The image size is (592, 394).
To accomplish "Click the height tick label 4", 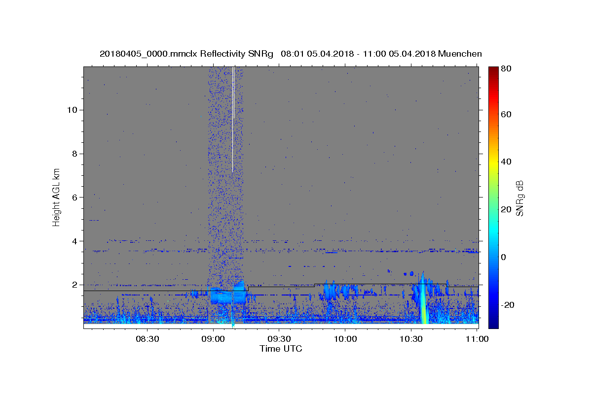I will (74, 241).
